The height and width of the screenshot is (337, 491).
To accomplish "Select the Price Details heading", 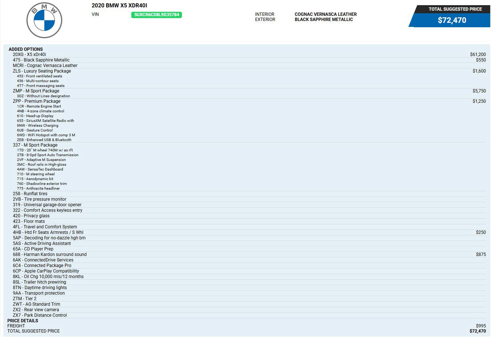I will 23,321.
